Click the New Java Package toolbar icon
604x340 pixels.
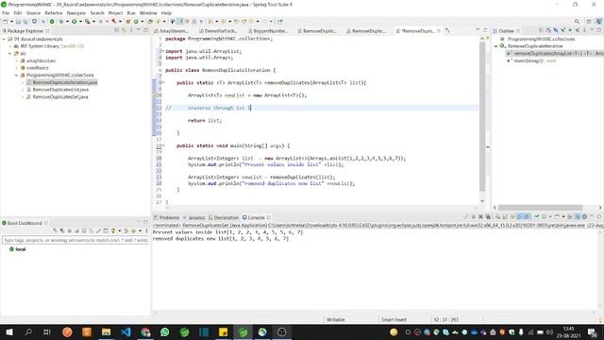pos(128,22)
